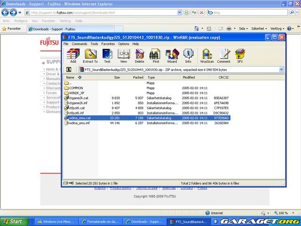Open the WIN2K_XP folder
Screen dimensions: 301x226
pos(76,93)
